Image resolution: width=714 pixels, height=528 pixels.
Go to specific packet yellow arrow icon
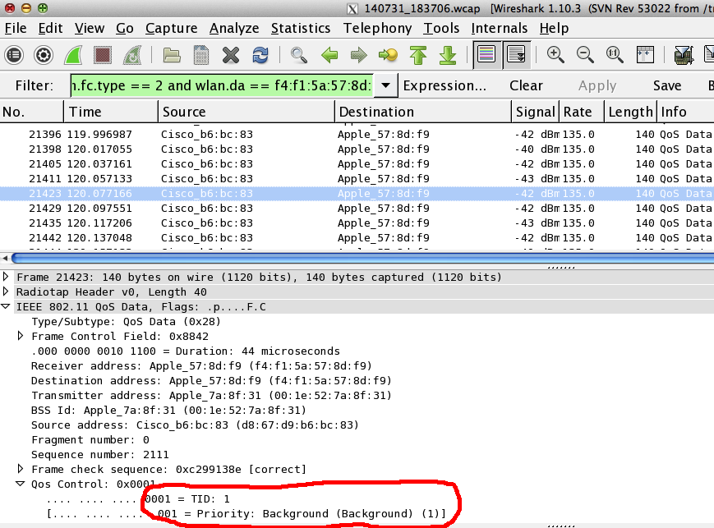(x=388, y=55)
